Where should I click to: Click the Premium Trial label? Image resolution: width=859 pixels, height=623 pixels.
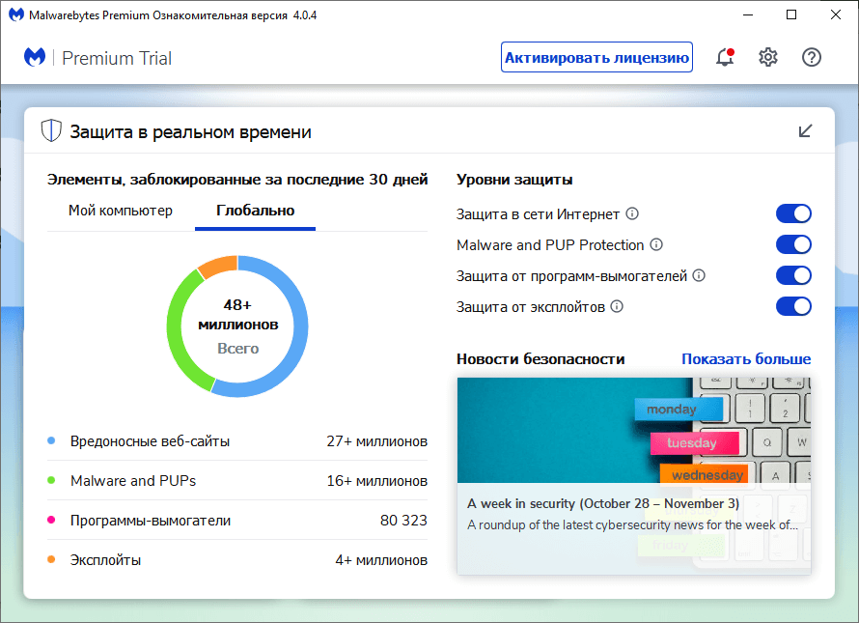click(117, 58)
